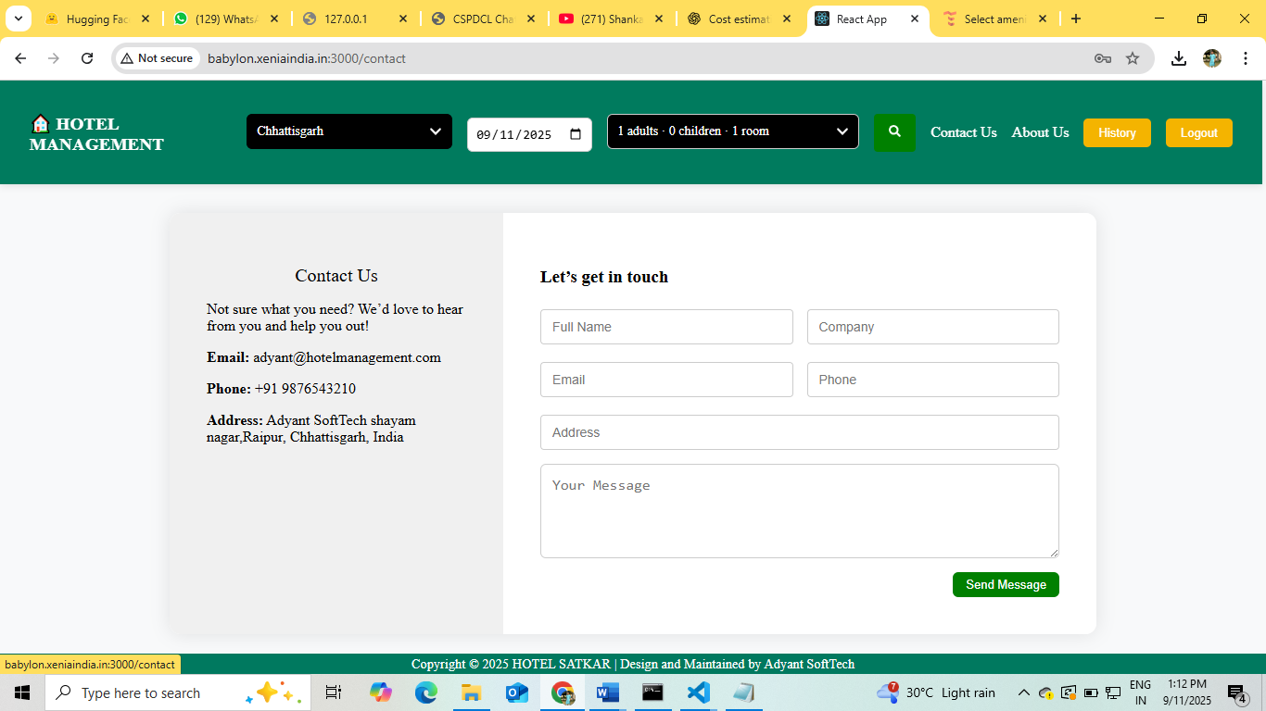Expand the Chhattisgarh state dropdown
Image resolution: width=1266 pixels, height=711 pixels.
[348, 131]
